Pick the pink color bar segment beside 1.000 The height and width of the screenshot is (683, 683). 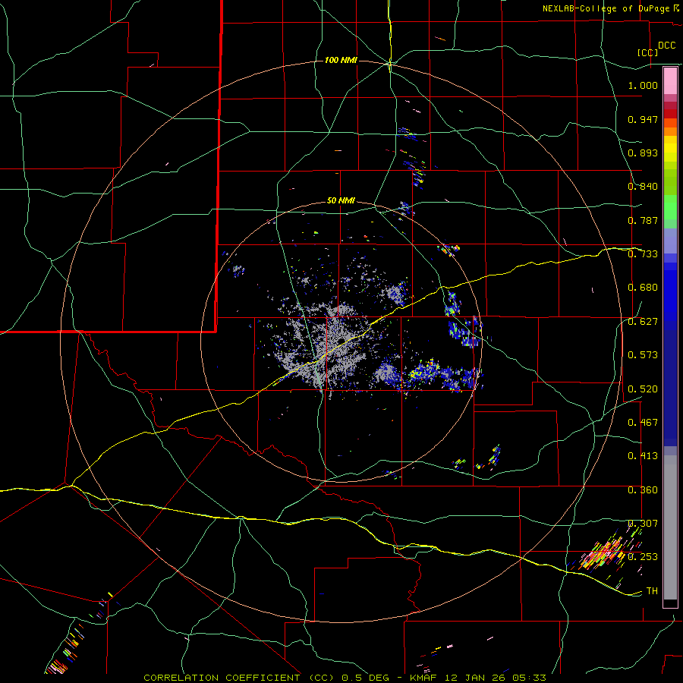[670, 81]
